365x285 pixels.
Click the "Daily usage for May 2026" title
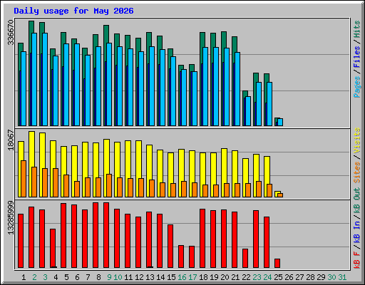tap(73, 11)
